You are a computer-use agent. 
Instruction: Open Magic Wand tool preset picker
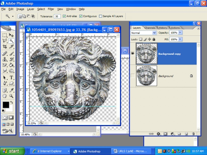(x=13, y=16)
